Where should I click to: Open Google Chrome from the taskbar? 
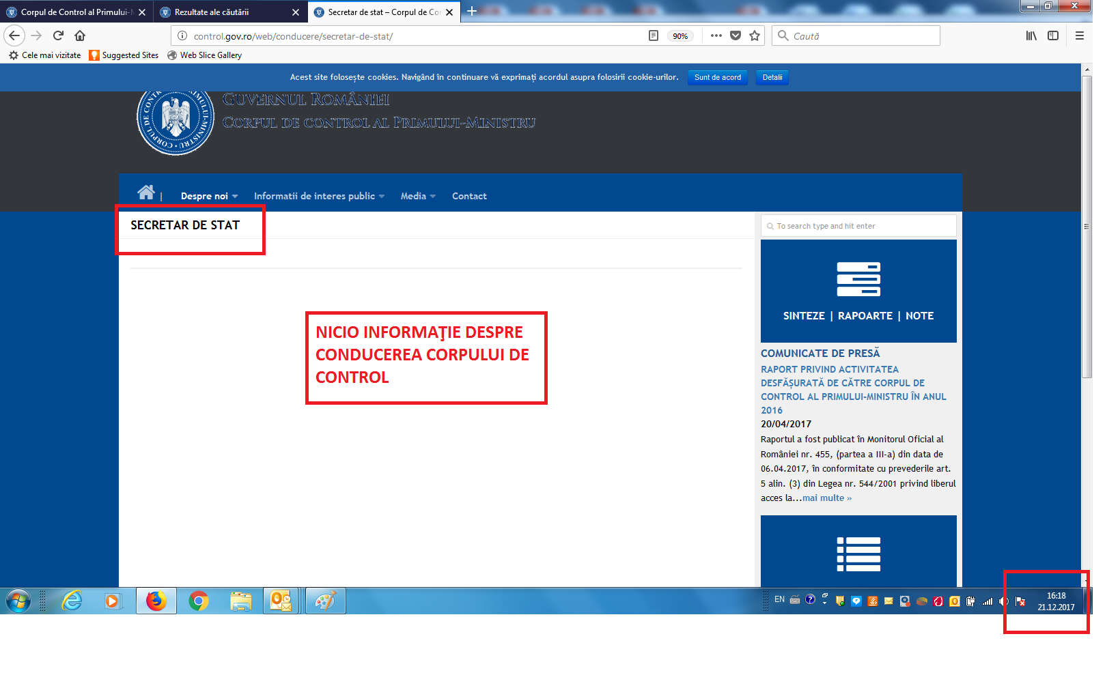199,601
